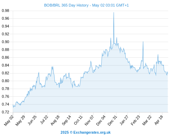Select the May 02 date label
This screenshot has height=138, width=171.
click(9, 120)
